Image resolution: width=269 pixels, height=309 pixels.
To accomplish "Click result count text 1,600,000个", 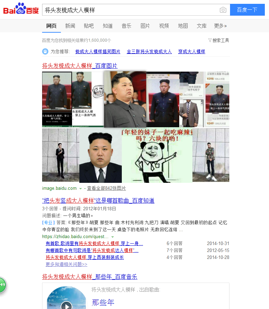I will 100,40.
